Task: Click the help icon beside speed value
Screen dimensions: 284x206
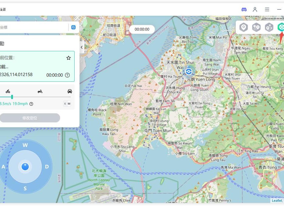Action: pyautogui.click(x=31, y=104)
